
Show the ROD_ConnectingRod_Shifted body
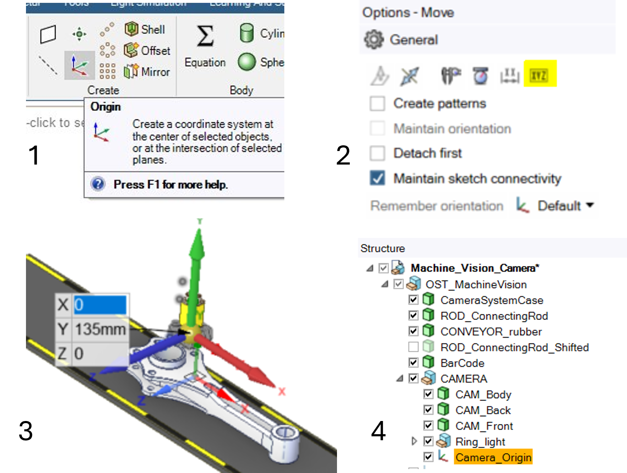(413, 347)
